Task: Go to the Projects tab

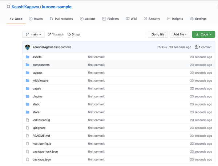Action: (110, 19)
